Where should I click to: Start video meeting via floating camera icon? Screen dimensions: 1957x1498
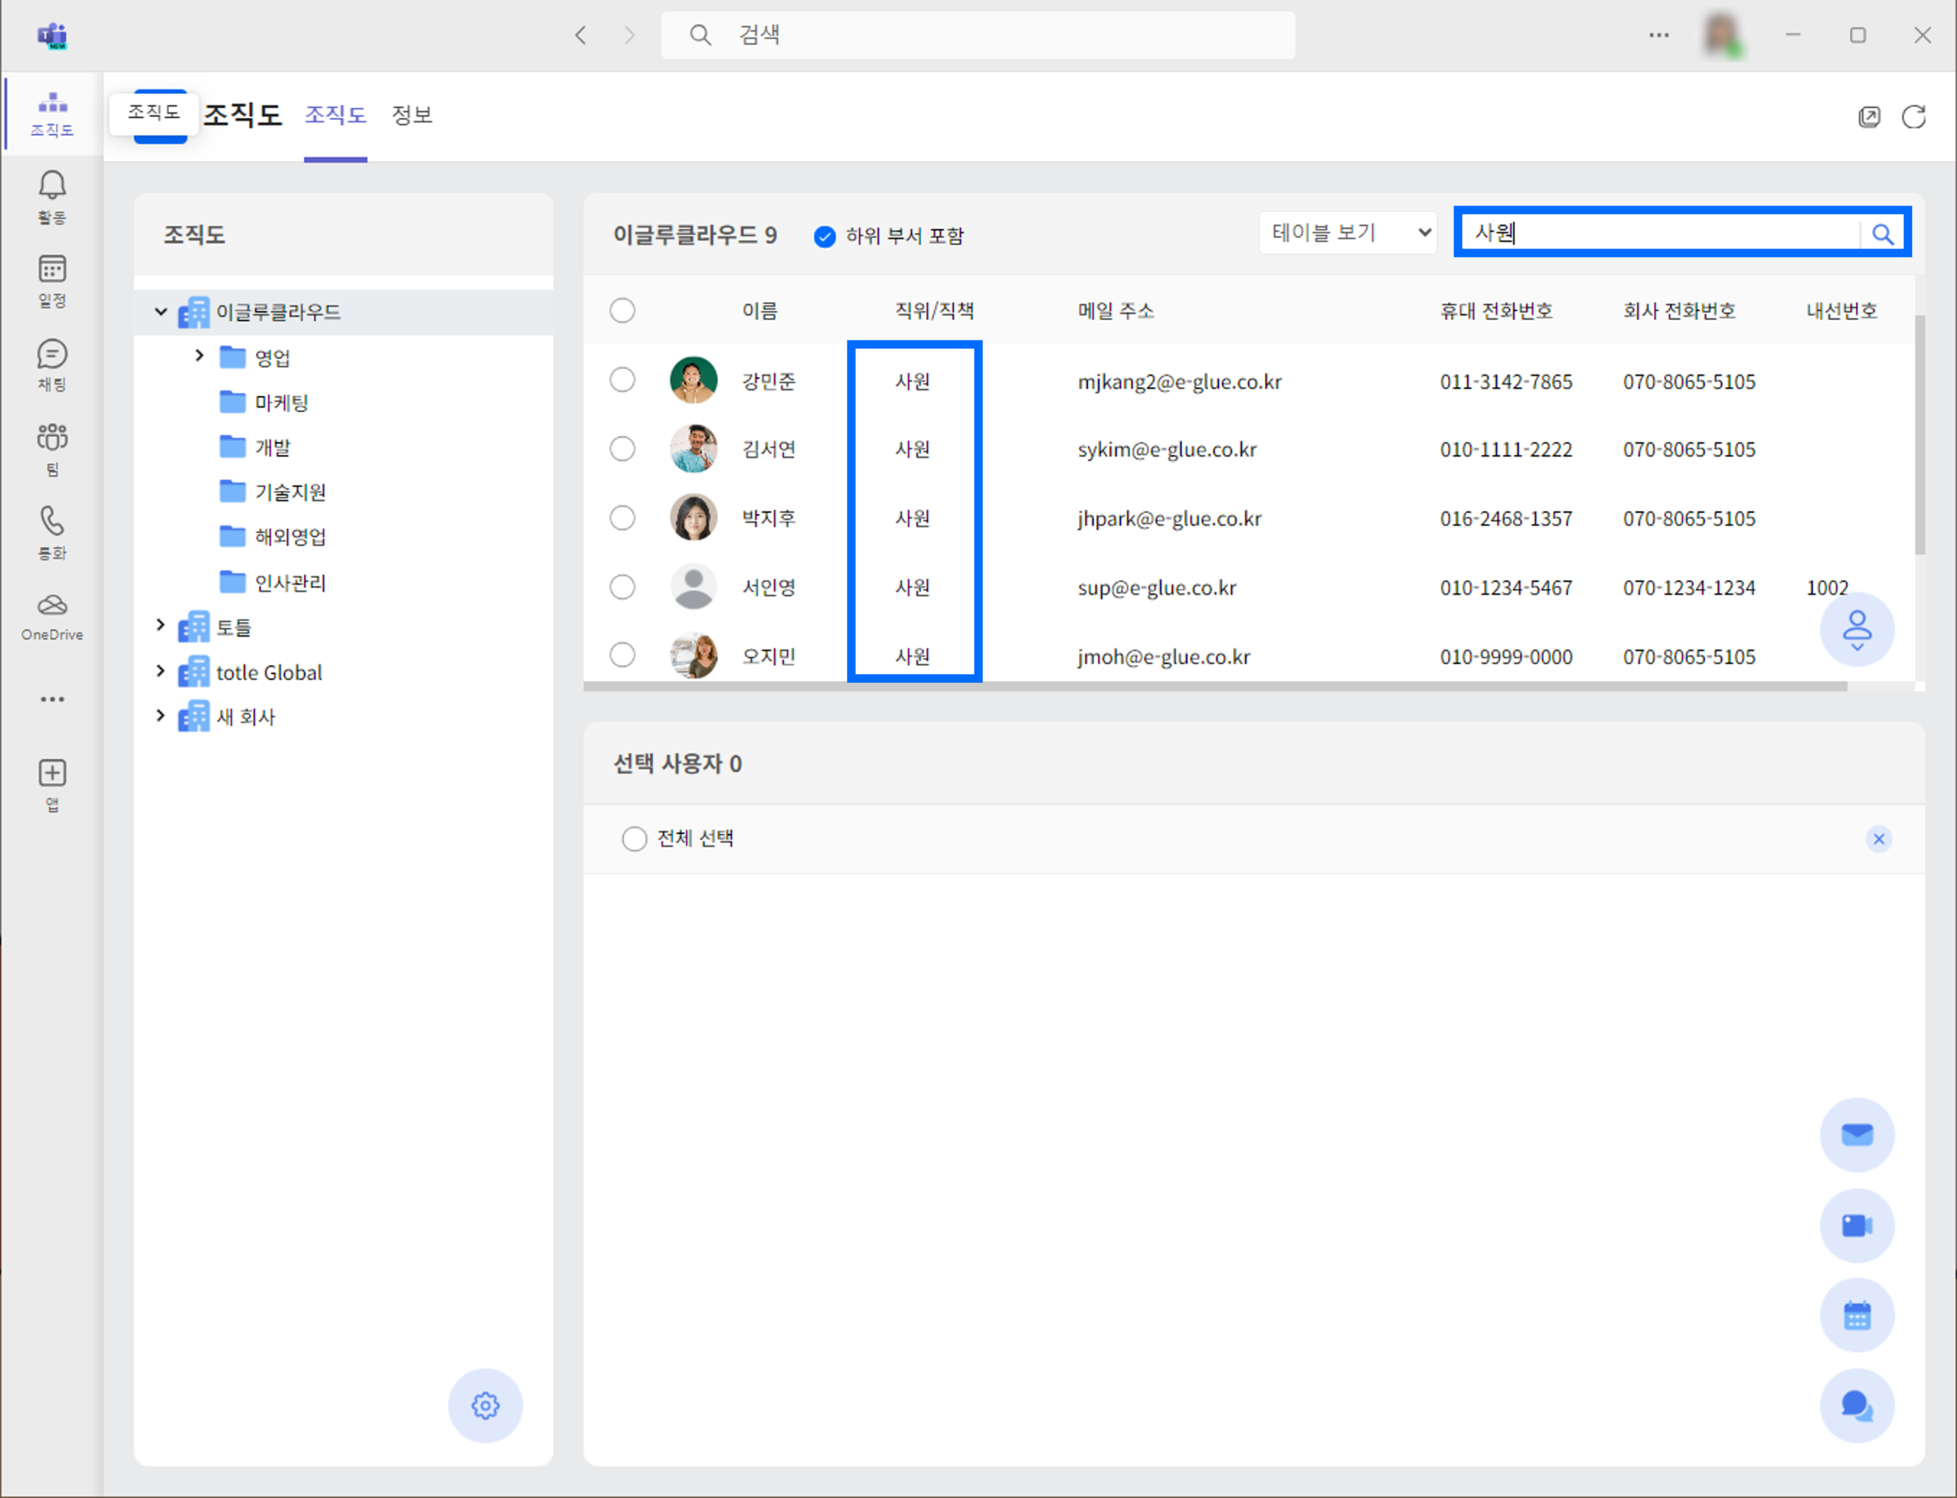(1856, 1225)
